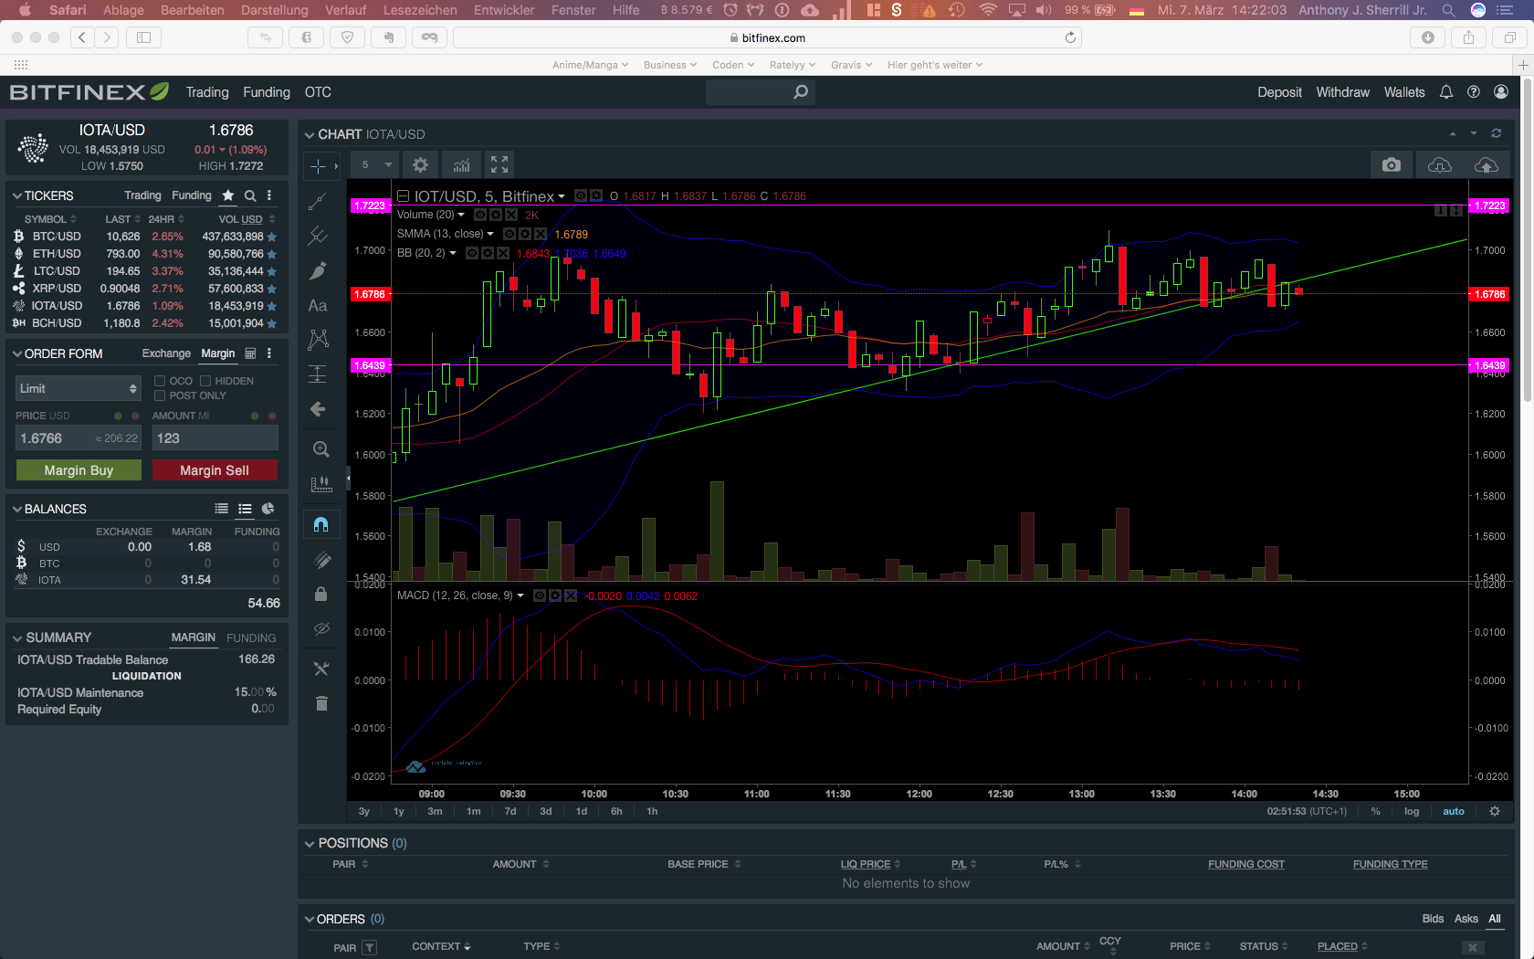Remove drawings with the trash icon
This screenshot has height=959, width=1534.
coord(320,703)
